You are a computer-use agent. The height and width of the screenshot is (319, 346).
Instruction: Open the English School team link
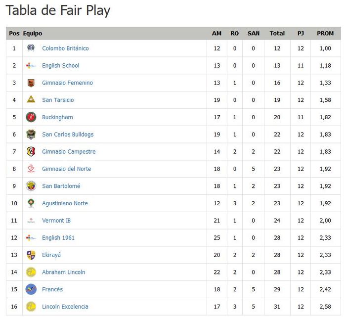[60, 65]
